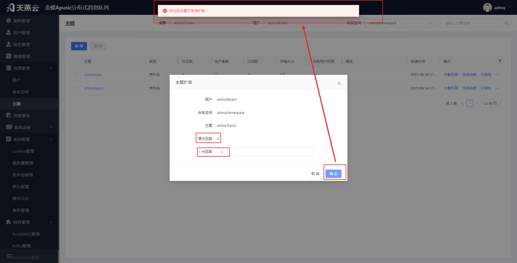The width and height of the screenshot is (517, 263).
Task: Collapse the 插件管理 menu section
Action: click(x=51, y=222)
